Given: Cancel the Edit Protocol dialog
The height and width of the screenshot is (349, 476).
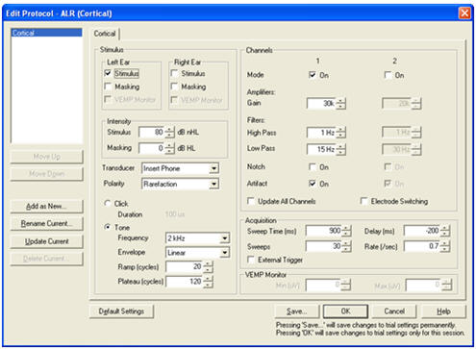Looking at the screenshot, I should 394,312.
